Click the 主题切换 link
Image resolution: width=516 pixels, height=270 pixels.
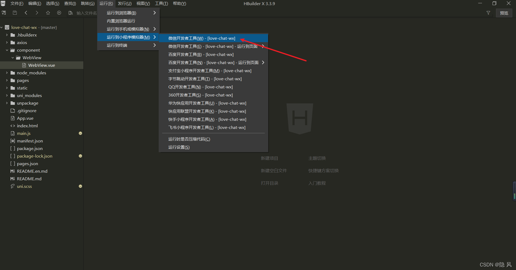[x=317, y=158]
